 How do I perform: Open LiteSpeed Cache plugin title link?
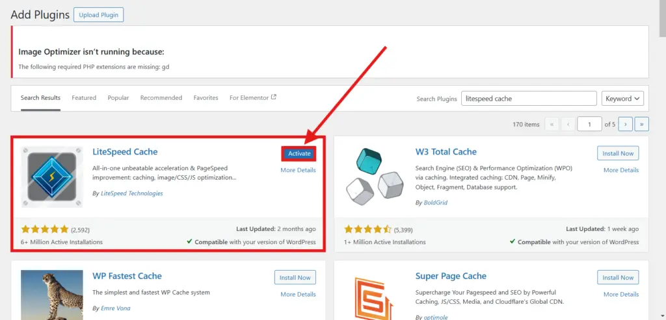pyautogui.click(x=125, y=152)
